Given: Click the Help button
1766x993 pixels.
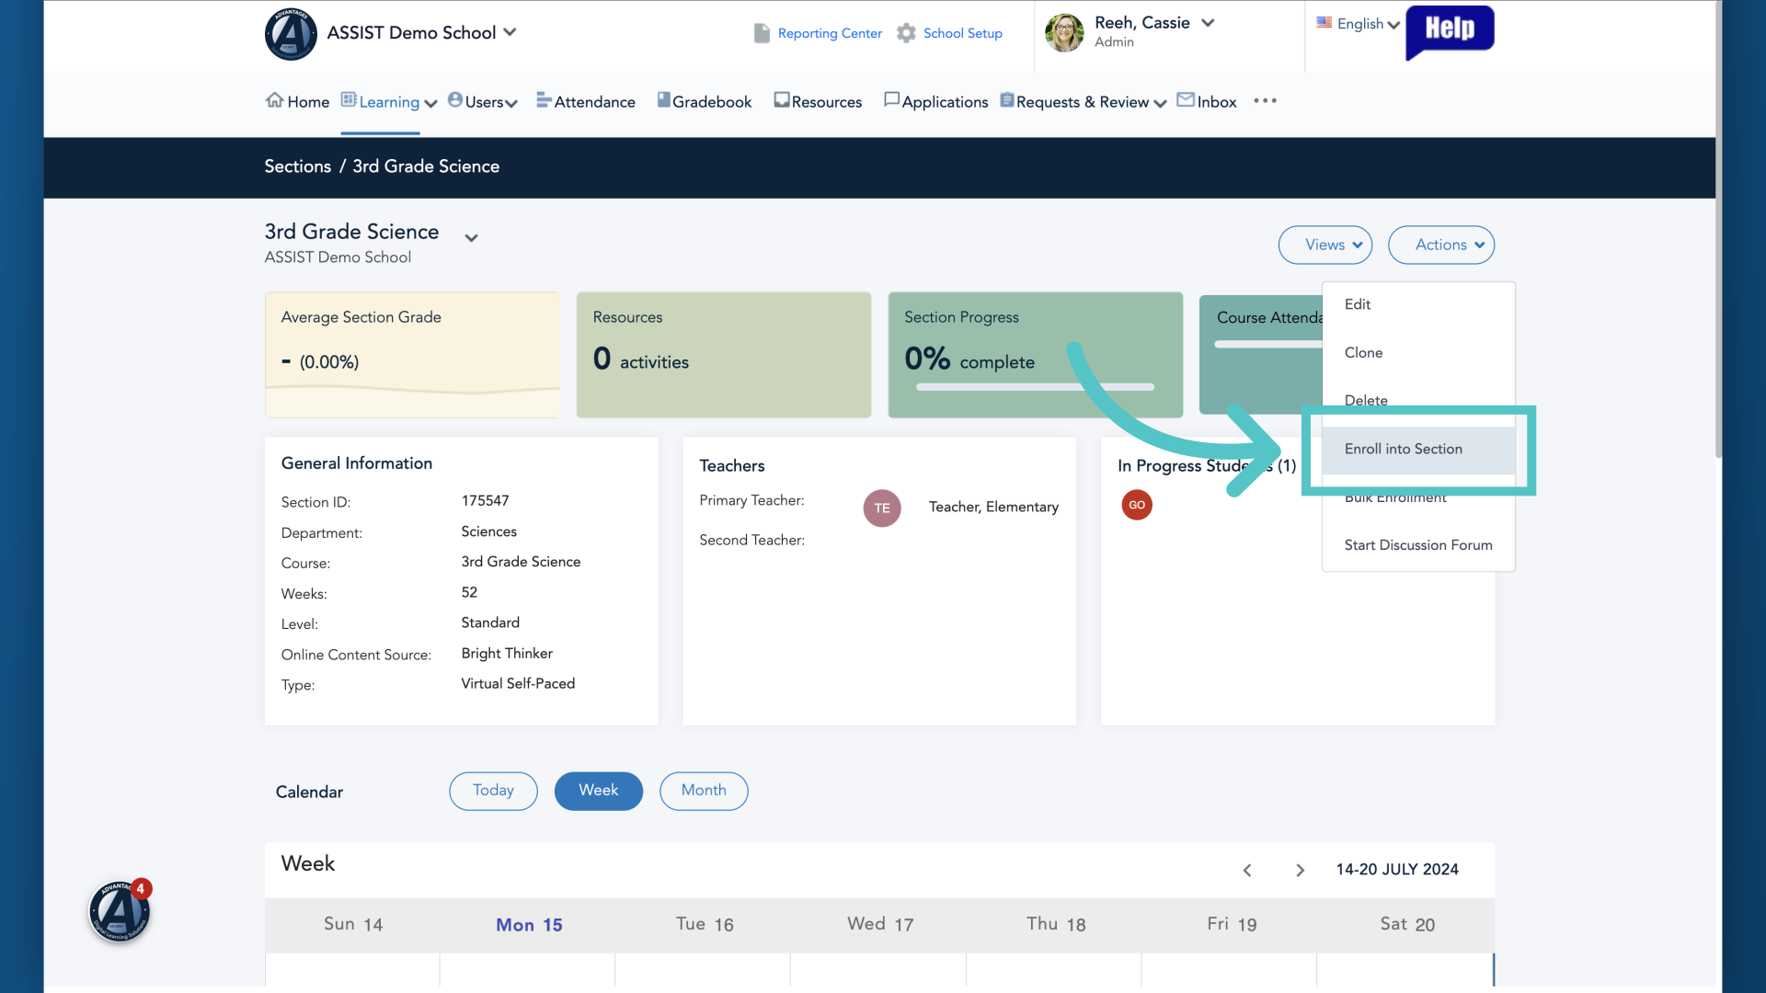Looking at the screenshot, I should tap(1450, 31).
